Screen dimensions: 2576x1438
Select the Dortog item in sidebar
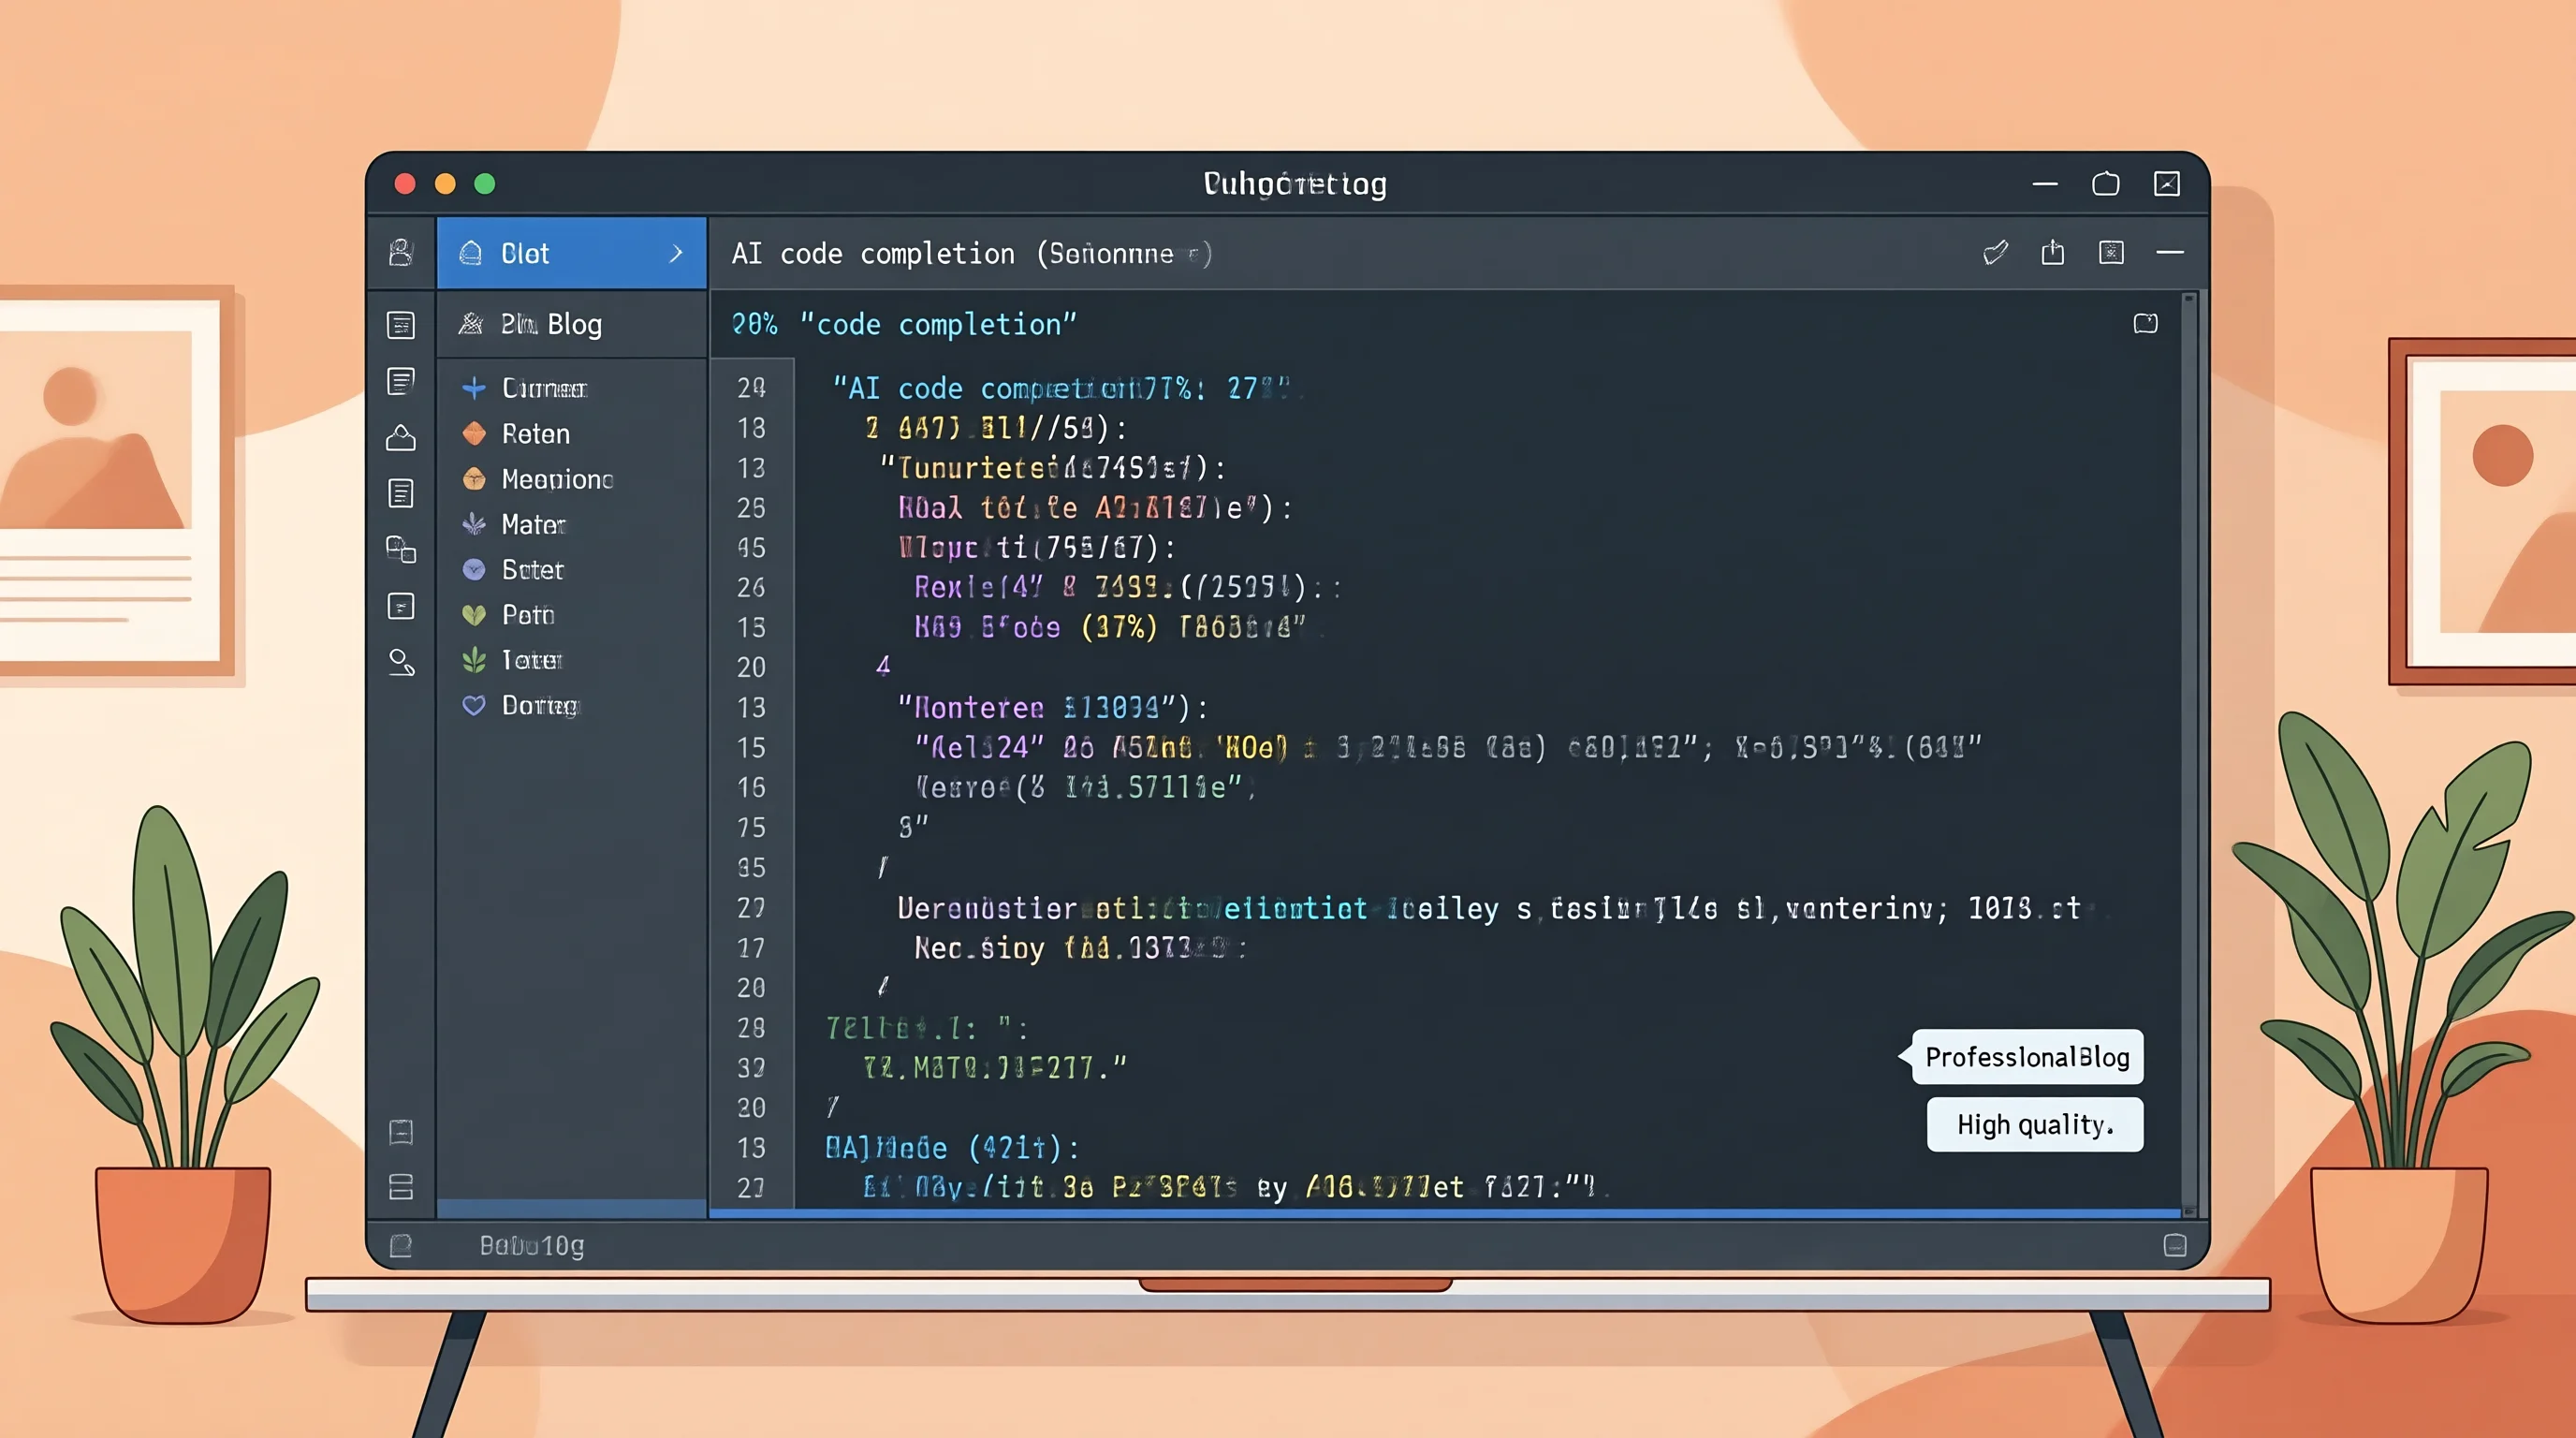click(x=540, y=706)
